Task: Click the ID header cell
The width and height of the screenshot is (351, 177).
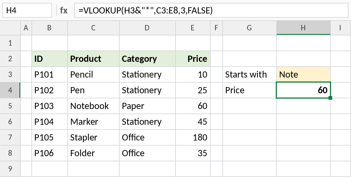Action: [50, 59]
